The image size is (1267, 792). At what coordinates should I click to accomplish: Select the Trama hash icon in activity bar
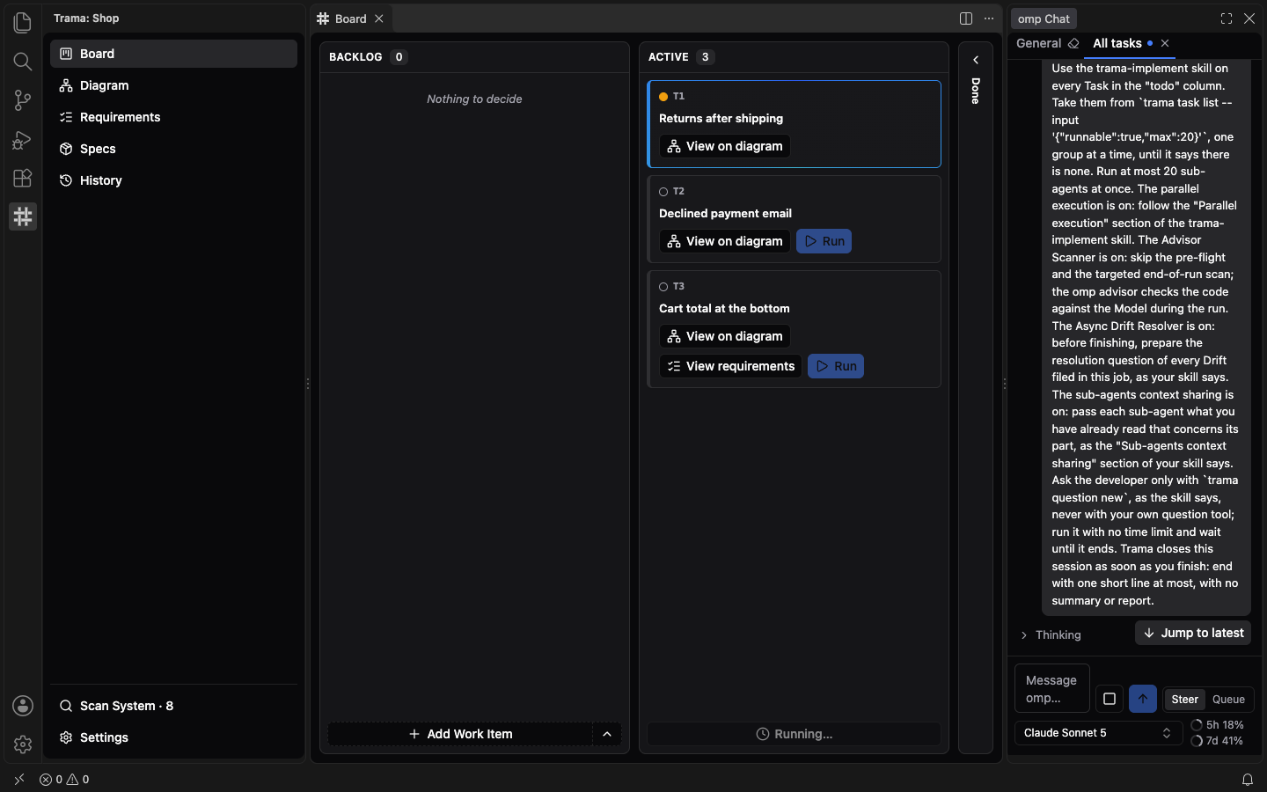(23, 216)
